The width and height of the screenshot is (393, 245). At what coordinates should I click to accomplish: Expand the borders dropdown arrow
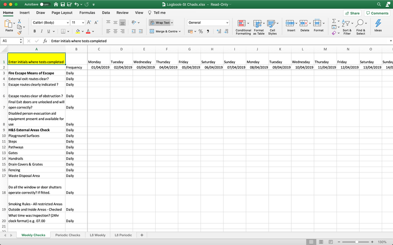pos(68,31)
